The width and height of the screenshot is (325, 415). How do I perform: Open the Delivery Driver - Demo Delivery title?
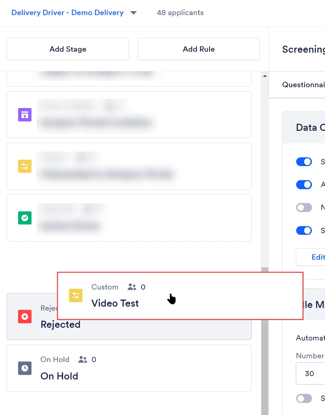tap(67, 13)
